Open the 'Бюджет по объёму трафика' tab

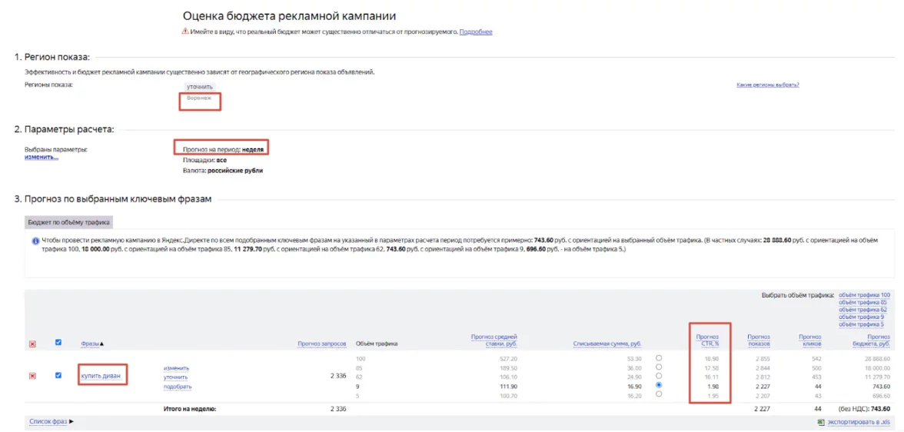click(69, 222)
